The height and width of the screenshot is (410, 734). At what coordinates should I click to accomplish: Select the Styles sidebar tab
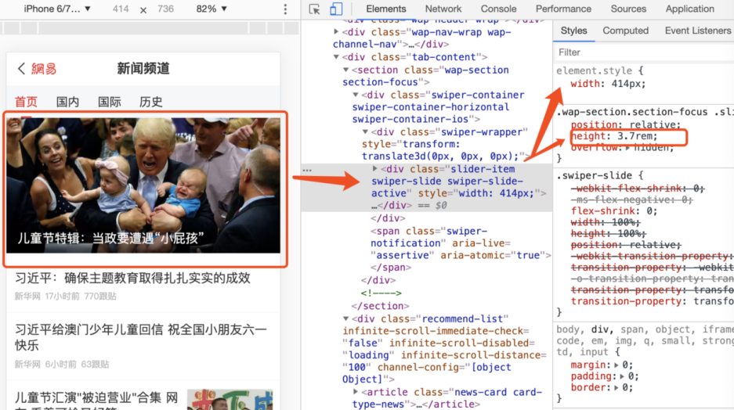pyautogui.click(x=573, y=31)
